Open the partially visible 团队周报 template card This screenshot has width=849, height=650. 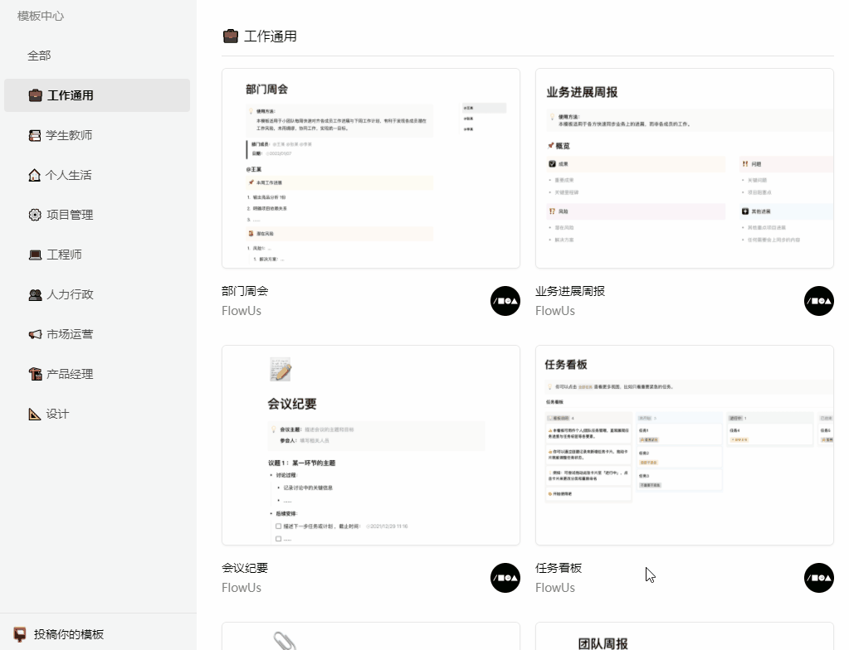point(685,637)
